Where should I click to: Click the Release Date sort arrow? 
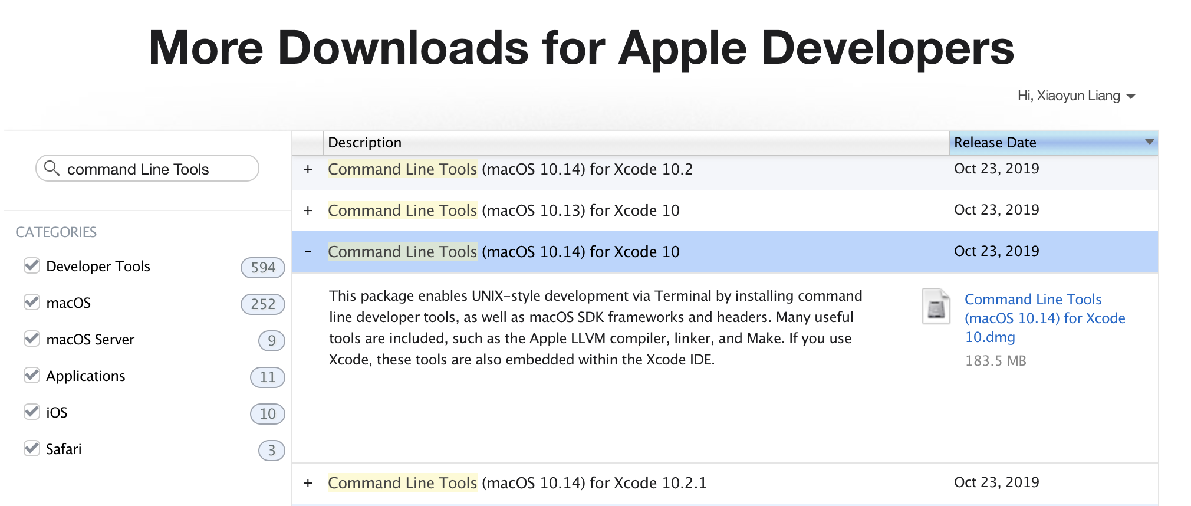coord(1149,142)
